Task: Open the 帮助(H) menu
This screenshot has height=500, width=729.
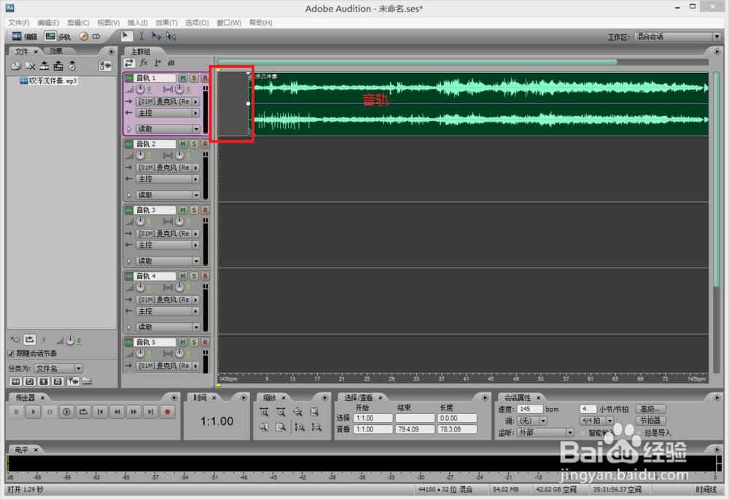Action: [x=260, y=23]
